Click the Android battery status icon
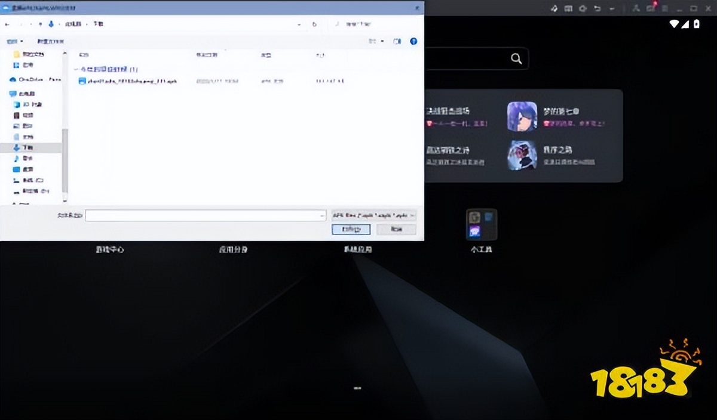Image resolution: width=717 pixels, height=420 pixels. tap(696, 24)
